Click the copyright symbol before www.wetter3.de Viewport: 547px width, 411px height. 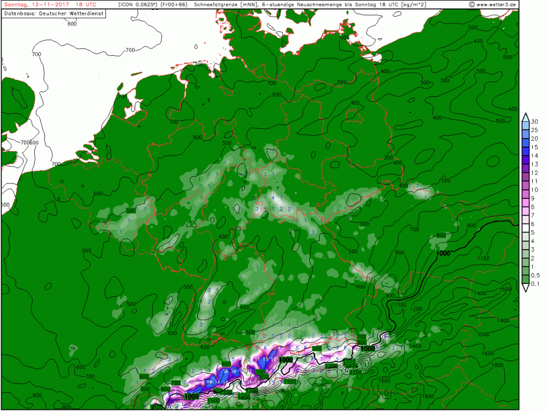click(472, 5)
